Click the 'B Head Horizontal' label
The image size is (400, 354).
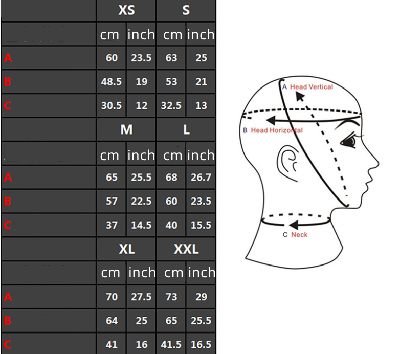[x=273, y=130]
